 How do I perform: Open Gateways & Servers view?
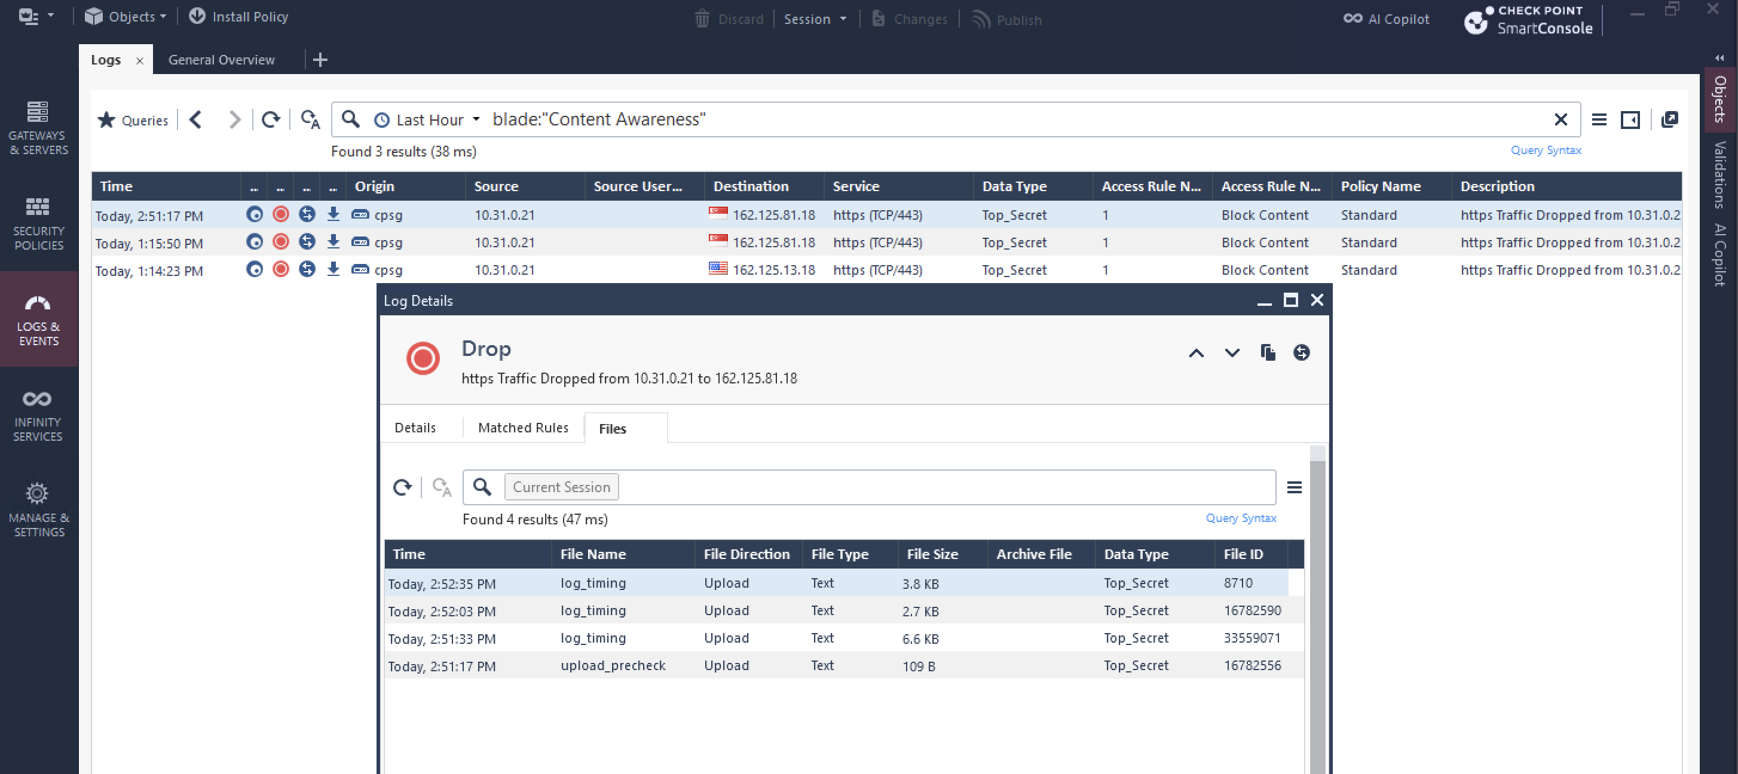tap(38, 127)
